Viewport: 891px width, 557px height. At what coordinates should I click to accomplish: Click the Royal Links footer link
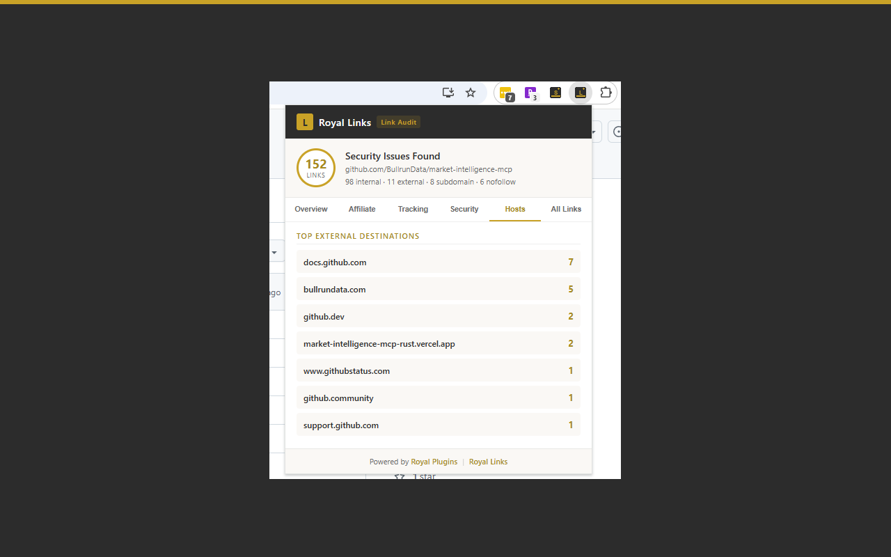coord(488,462)
